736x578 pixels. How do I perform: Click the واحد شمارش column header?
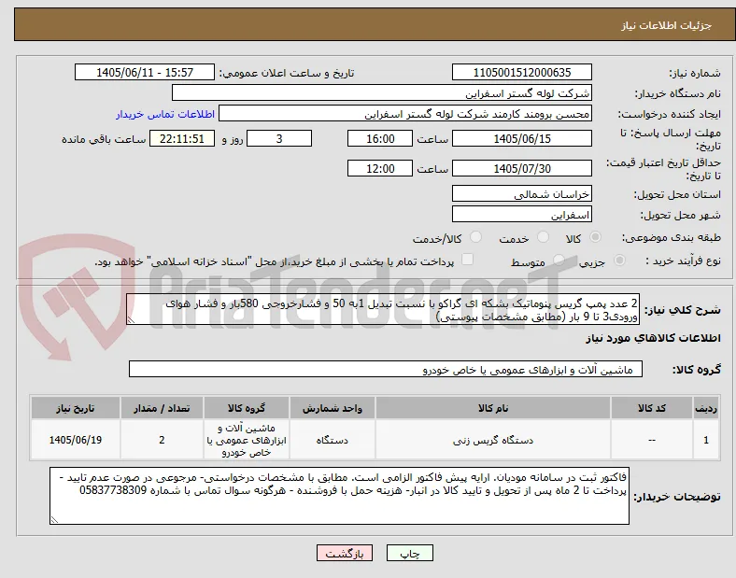pos(333,408)
